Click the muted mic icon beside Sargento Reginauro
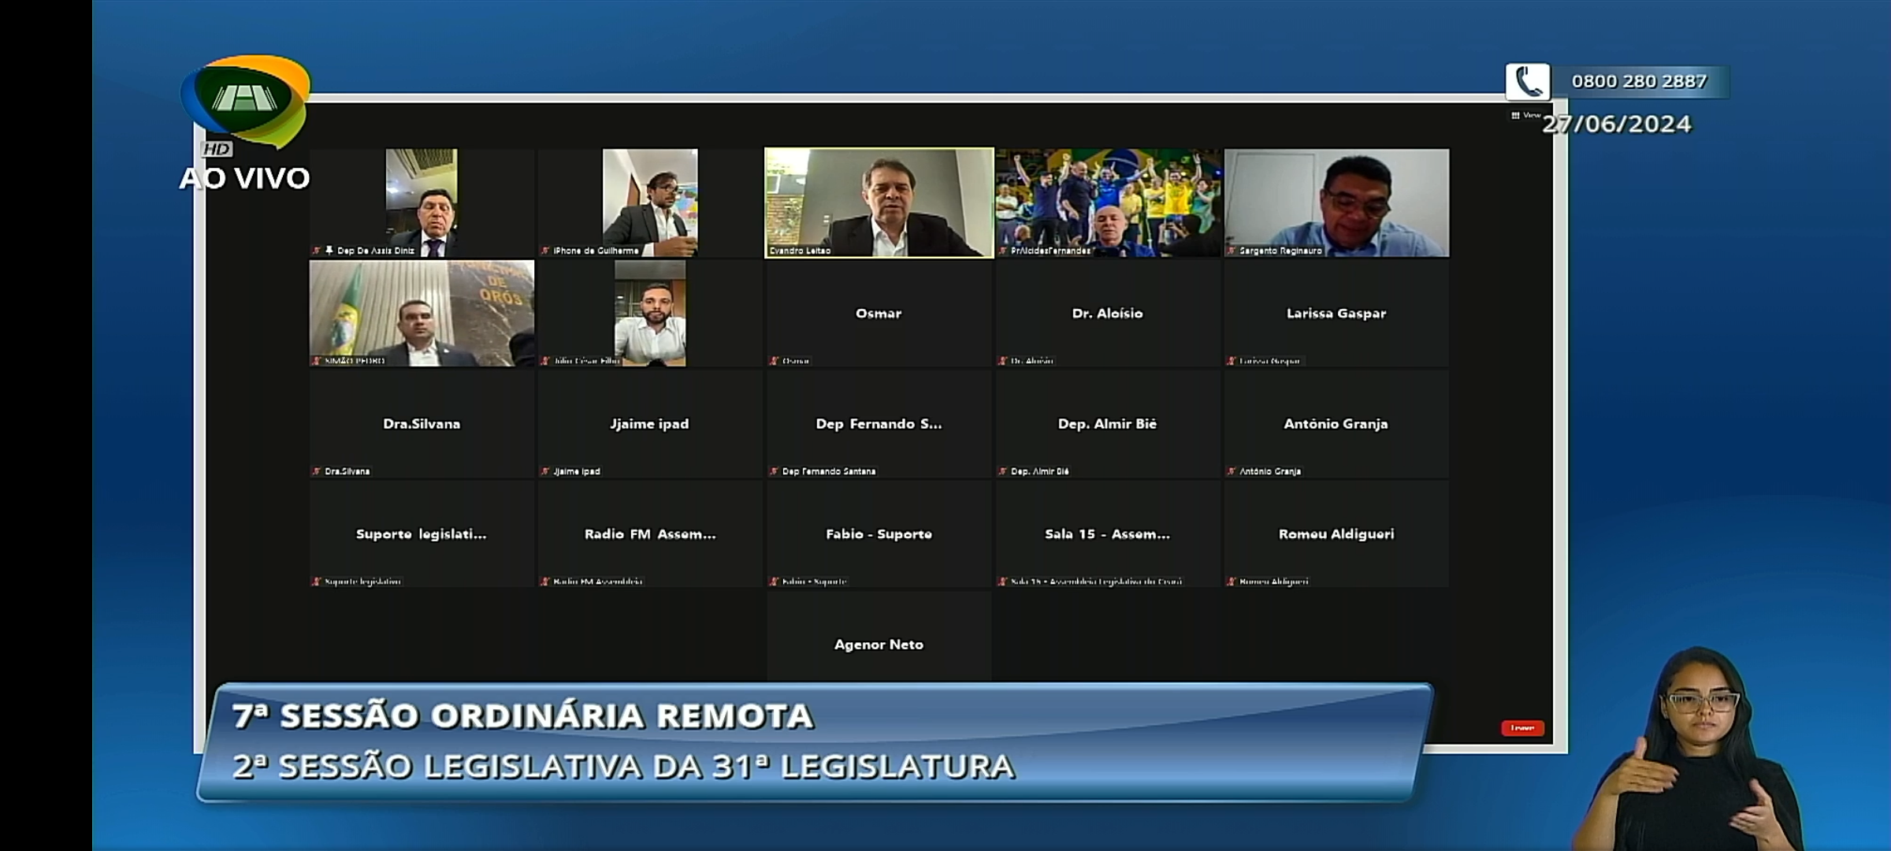 click(x=1232, y=251)
